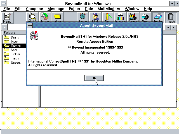Viewport: 179px width, 134px height.
Task: Click the Folders column header
Action: (x=14, y=33)
